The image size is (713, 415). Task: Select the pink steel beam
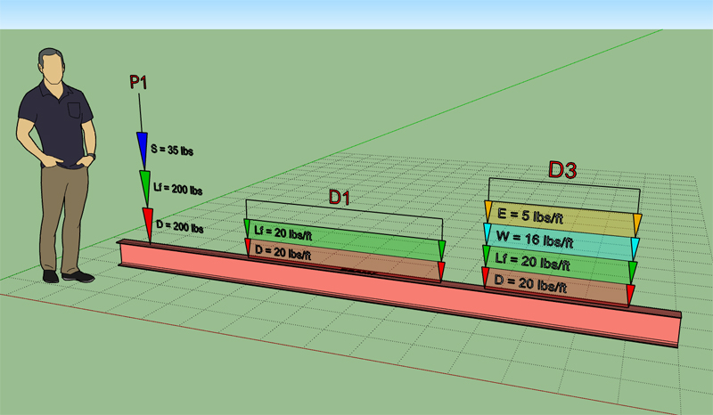[399, 293]
